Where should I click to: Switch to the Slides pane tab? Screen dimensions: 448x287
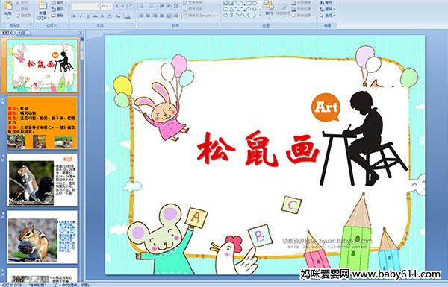click(x=7, y=33)
